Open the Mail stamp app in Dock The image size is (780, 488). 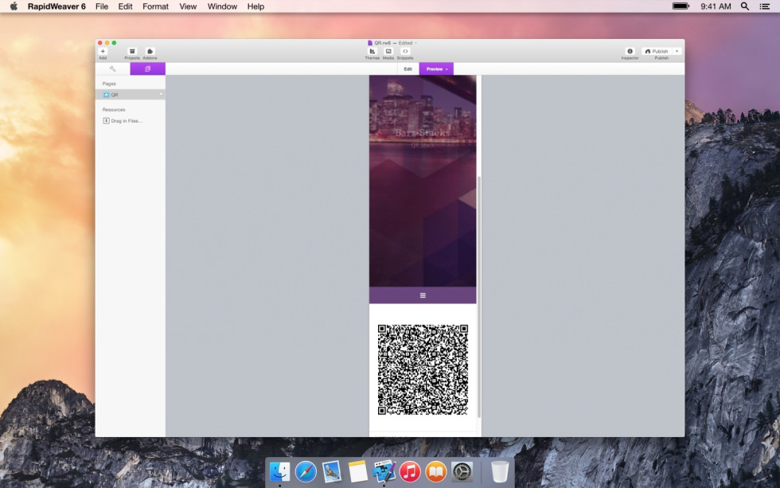pyautogui.click(x=332, y=471)
